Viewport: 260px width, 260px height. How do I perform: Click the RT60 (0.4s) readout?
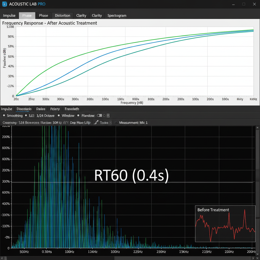pyautogui.click(x=132, y=176)
